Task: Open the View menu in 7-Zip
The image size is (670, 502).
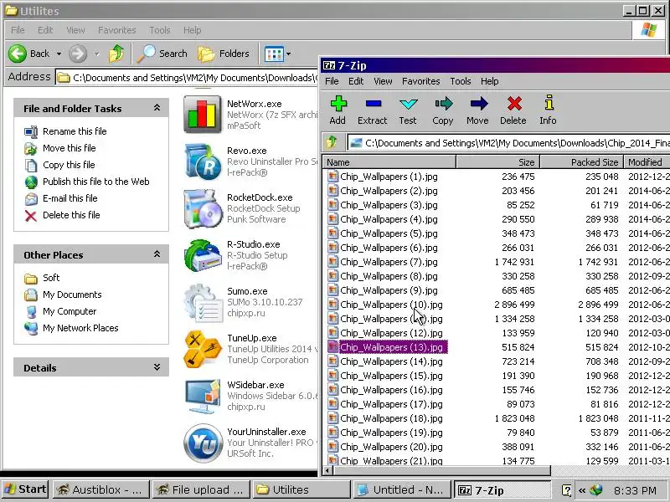Action: tap(383, 81)
